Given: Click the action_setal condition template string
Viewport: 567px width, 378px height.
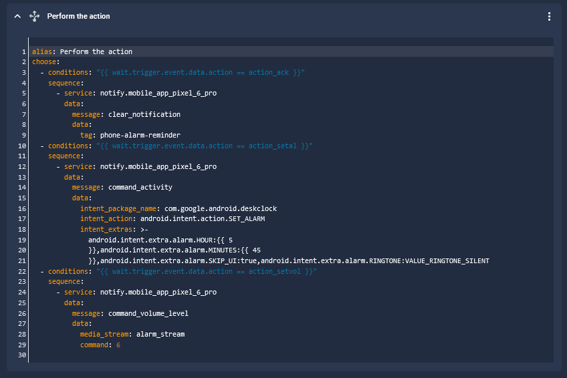Looking at the screenshot, I should coord(205,146).
